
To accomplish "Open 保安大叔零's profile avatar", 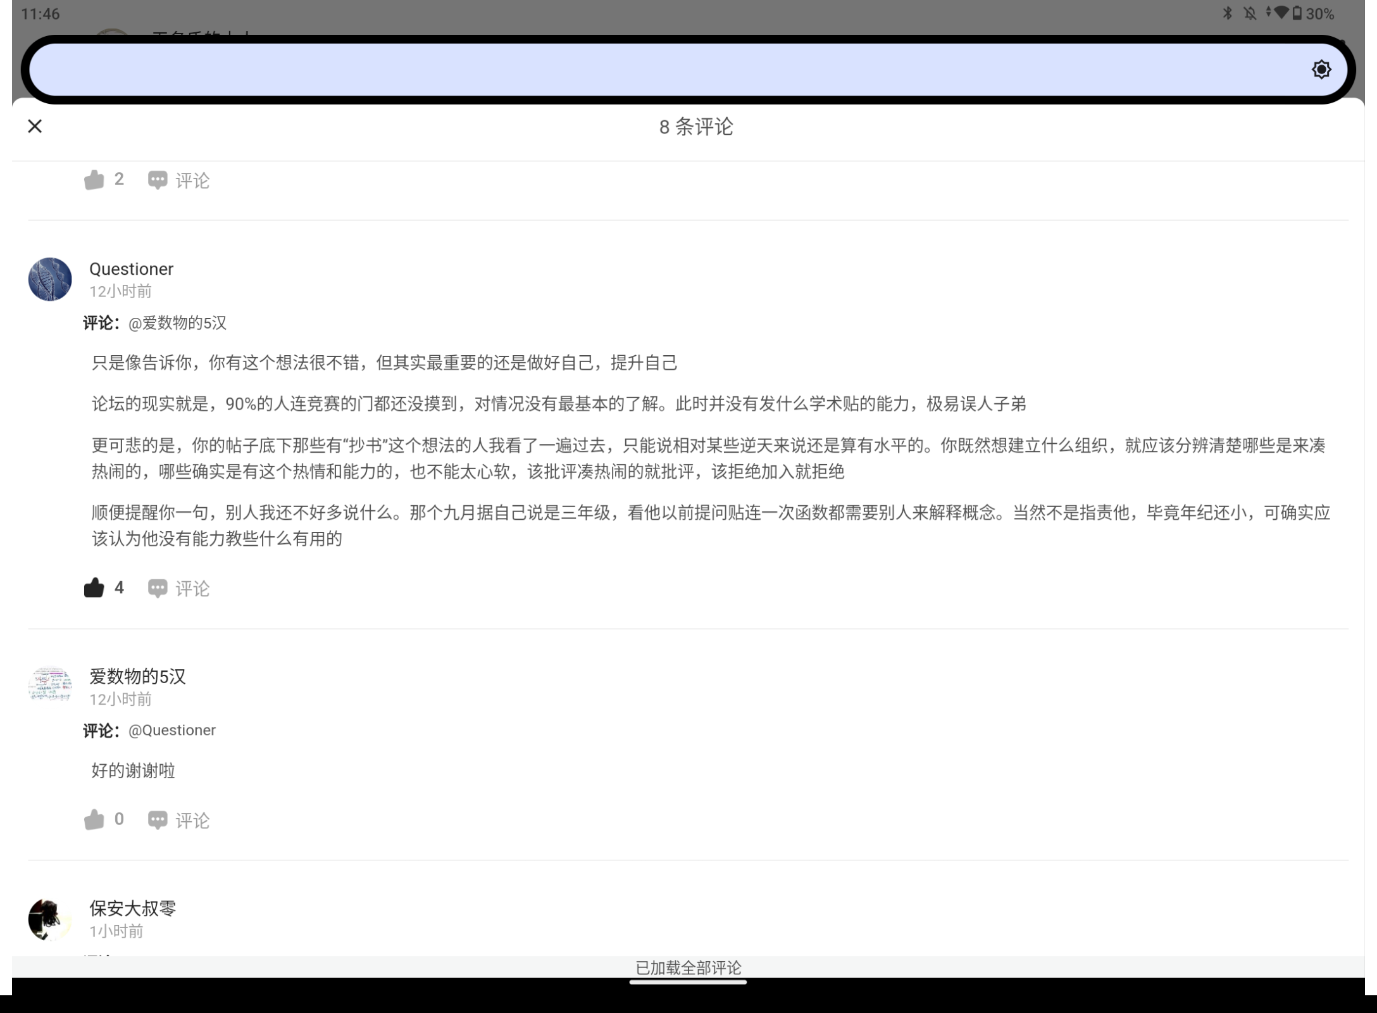I will click(x=50, y=918).
